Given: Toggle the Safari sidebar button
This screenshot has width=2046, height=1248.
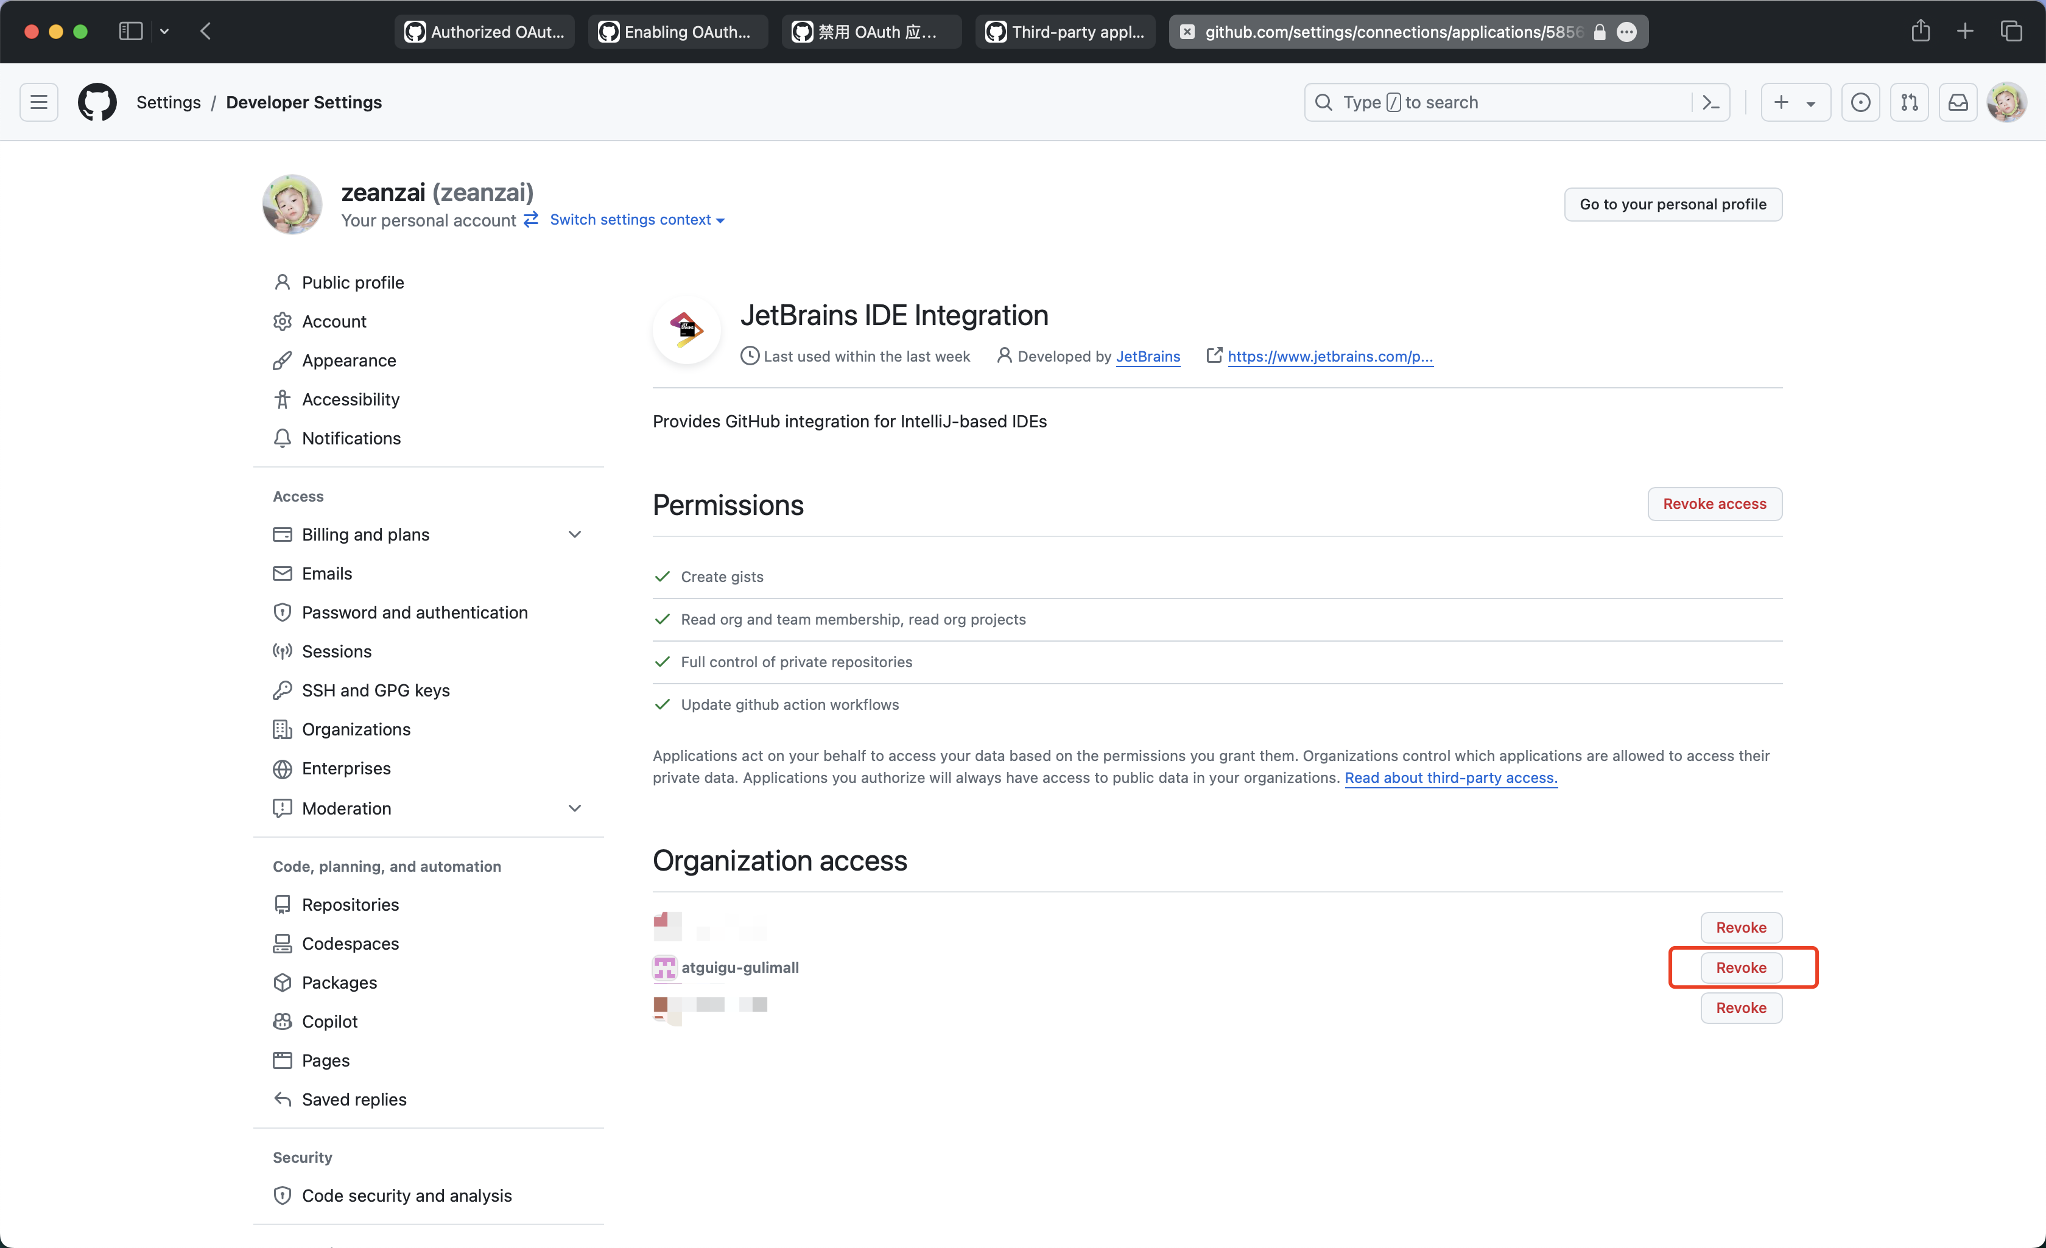Looking at the screenshot, I should coord(130,32).
